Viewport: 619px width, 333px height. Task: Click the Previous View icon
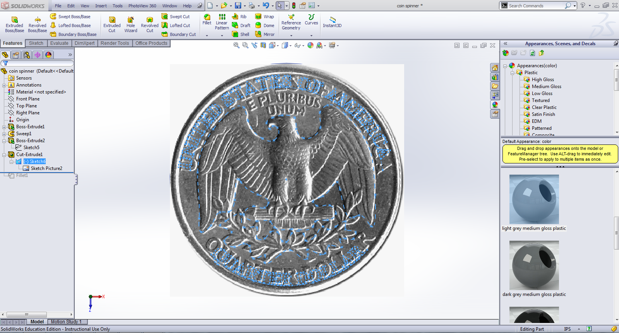point(254,45)
